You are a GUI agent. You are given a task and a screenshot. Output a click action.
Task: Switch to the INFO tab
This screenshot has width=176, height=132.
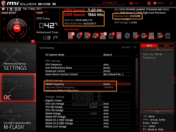tap(167, 46)
